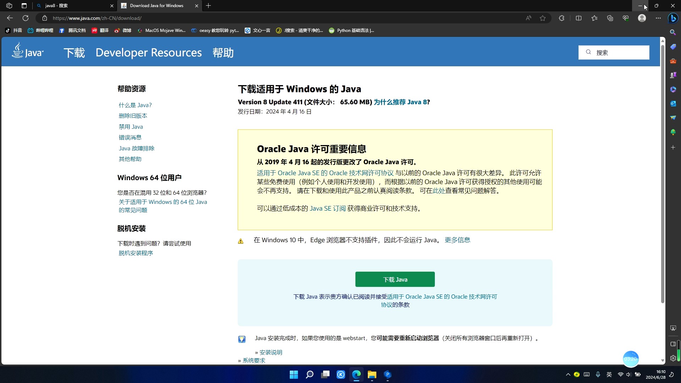Click the sidebar search magnifier icon
681x383 pixels.
coord(673,32)
